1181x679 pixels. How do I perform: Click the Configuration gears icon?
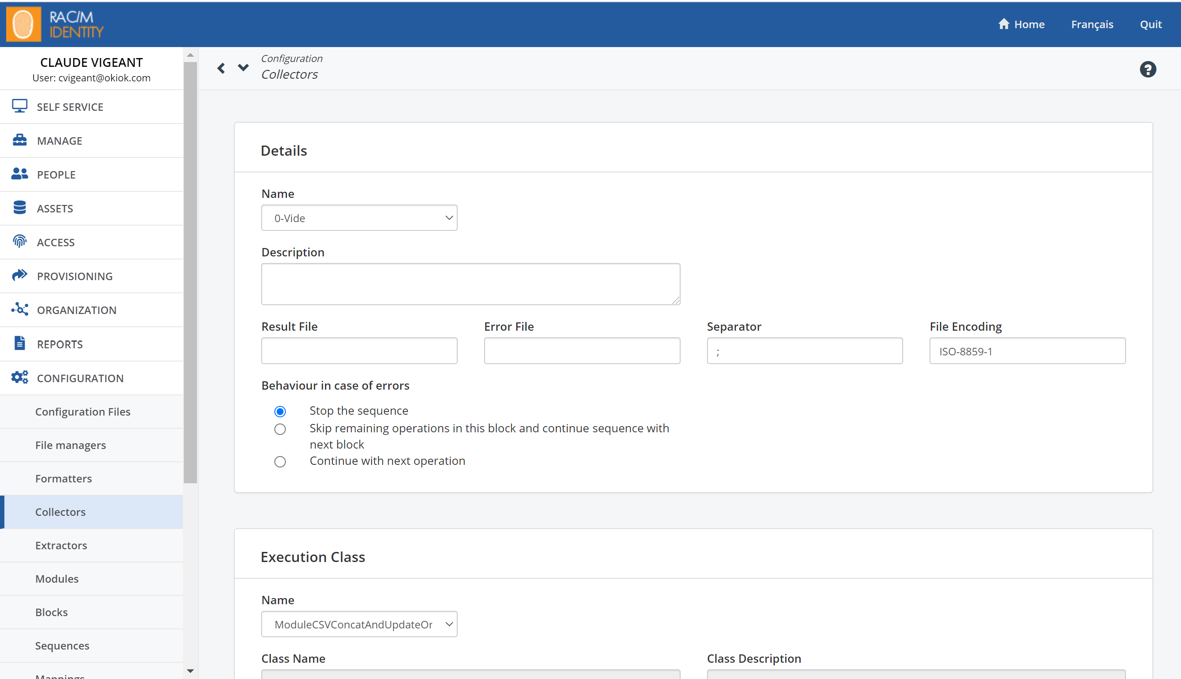[x=20, y=377]
